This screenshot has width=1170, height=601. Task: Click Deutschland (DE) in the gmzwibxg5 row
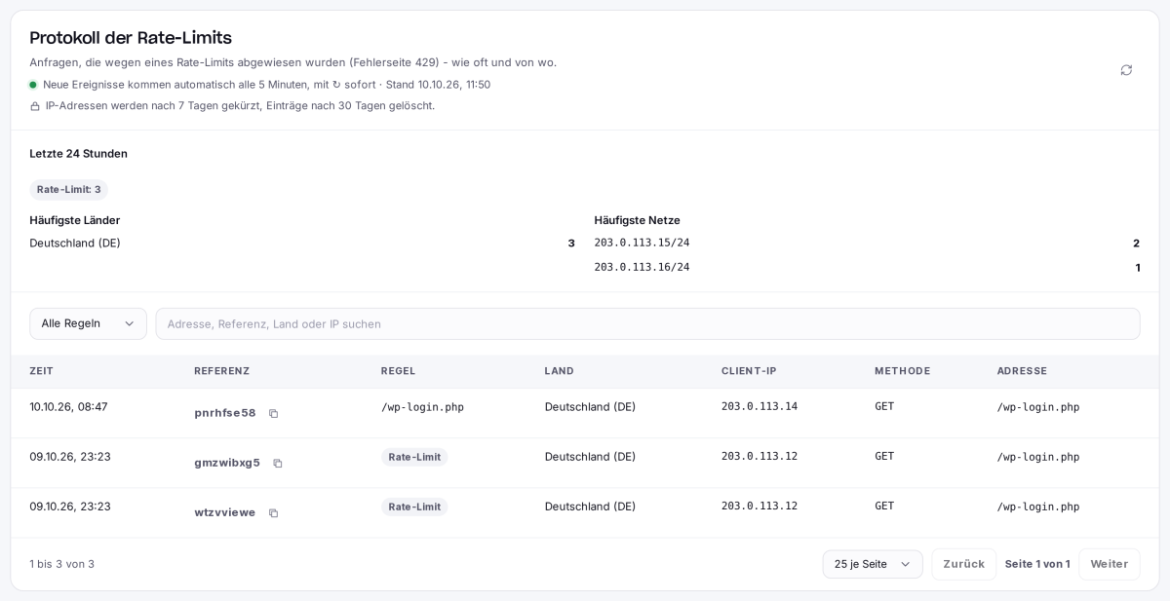[x=590, y=456]
